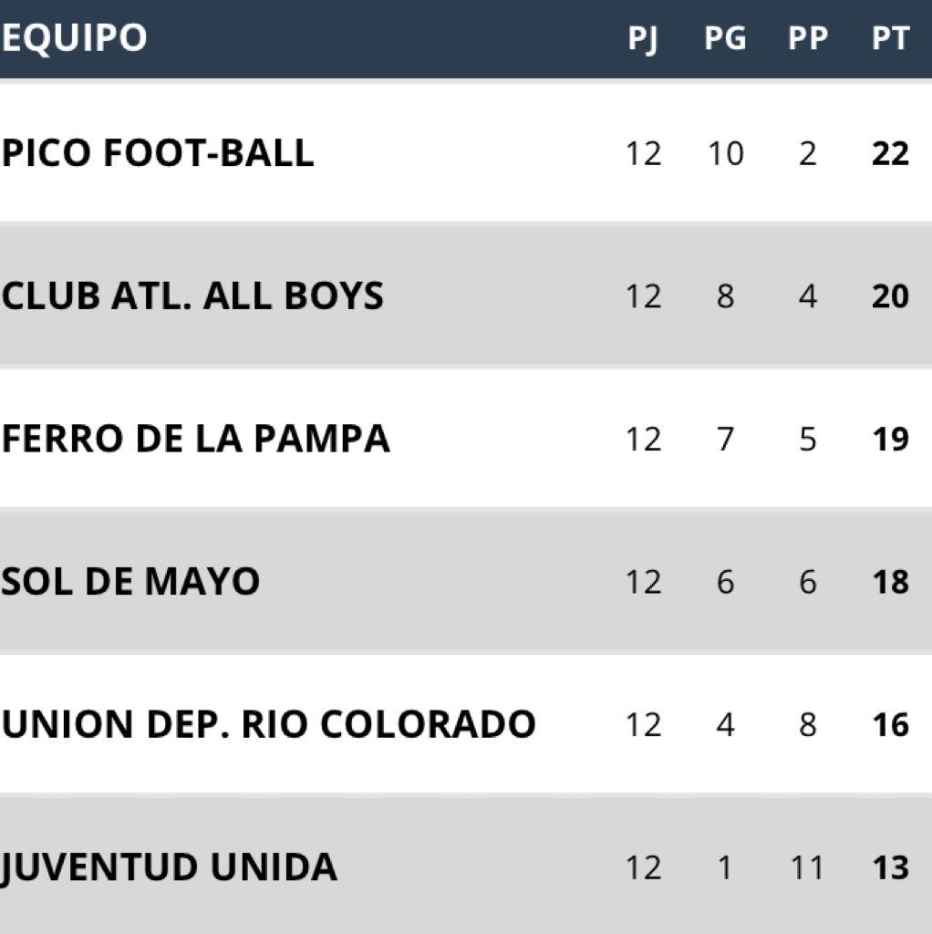Click JUVENTUD UNIDA's 13 points value

890,868
